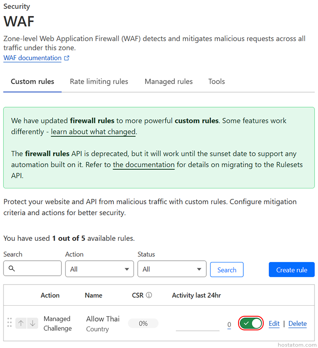Follow the 'learn about what changed' link

pyautogui.click(x=93, y=132)
